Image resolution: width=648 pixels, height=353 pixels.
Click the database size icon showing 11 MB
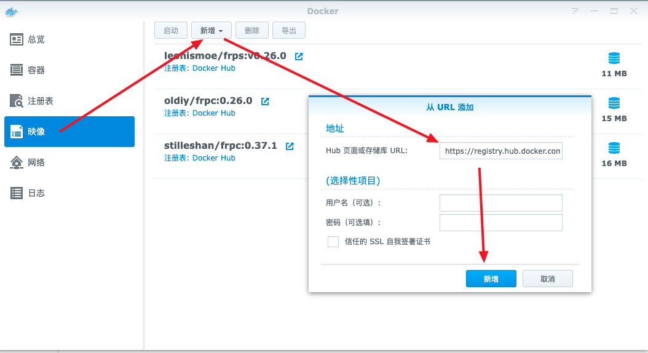point(614,58)
